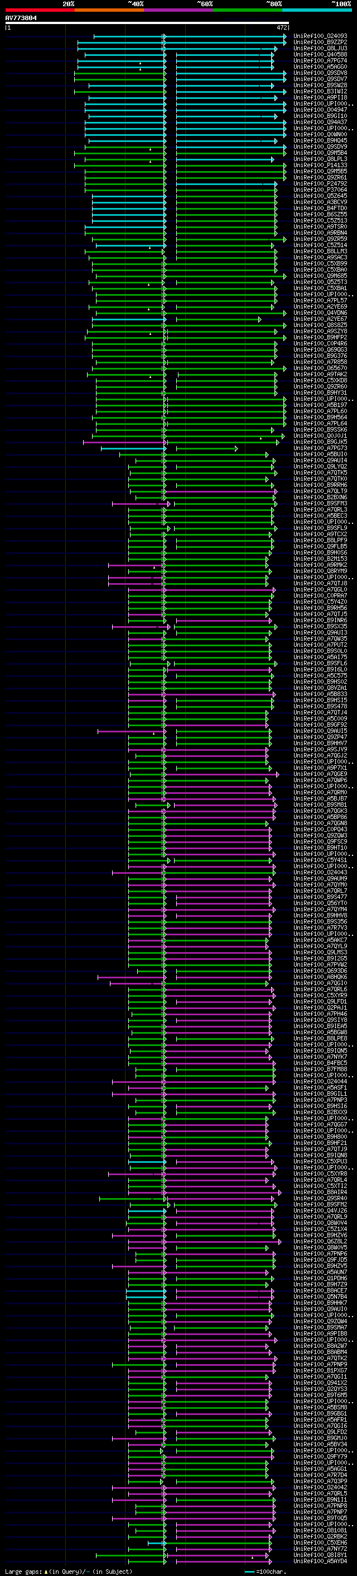The image size is (357, 1576).
Task: Select hit label UniRef100_Q9SDV8
Action: [320, 73]
